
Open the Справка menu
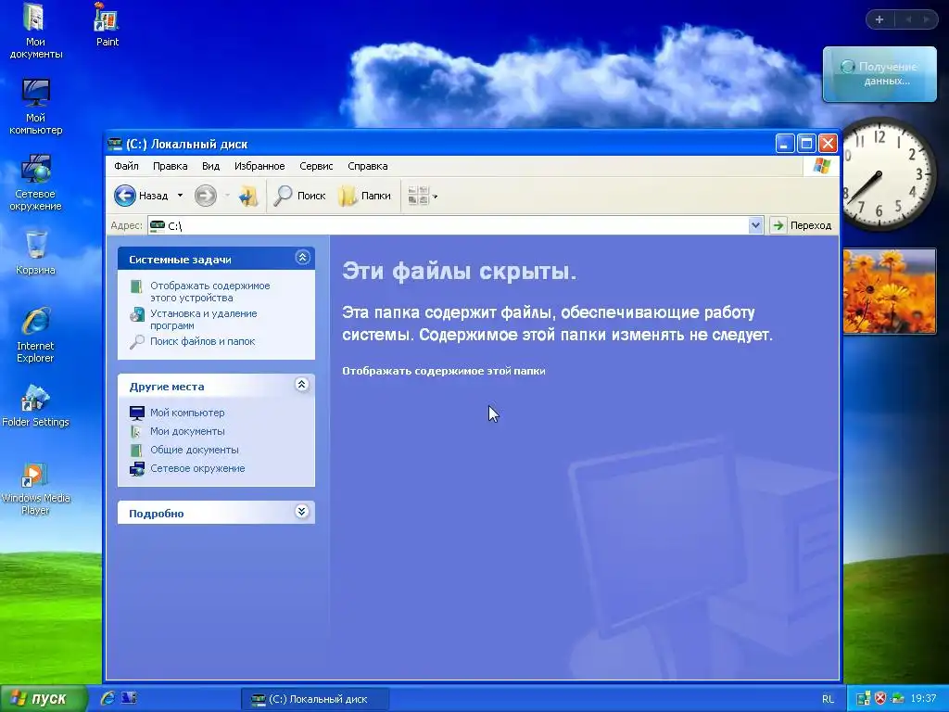coord(367,166)
